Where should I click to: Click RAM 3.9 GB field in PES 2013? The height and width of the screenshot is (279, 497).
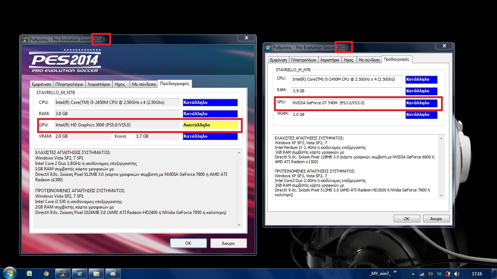tap(347, 91)
